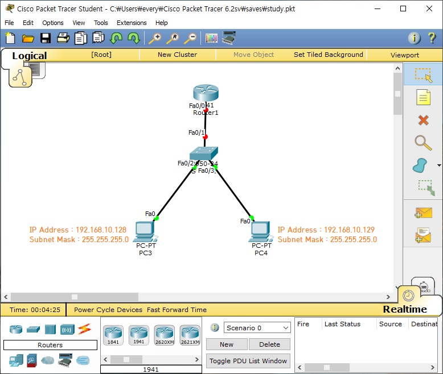
Task: Click the Redo green arrow icon
Action: [x=134, y=38]
